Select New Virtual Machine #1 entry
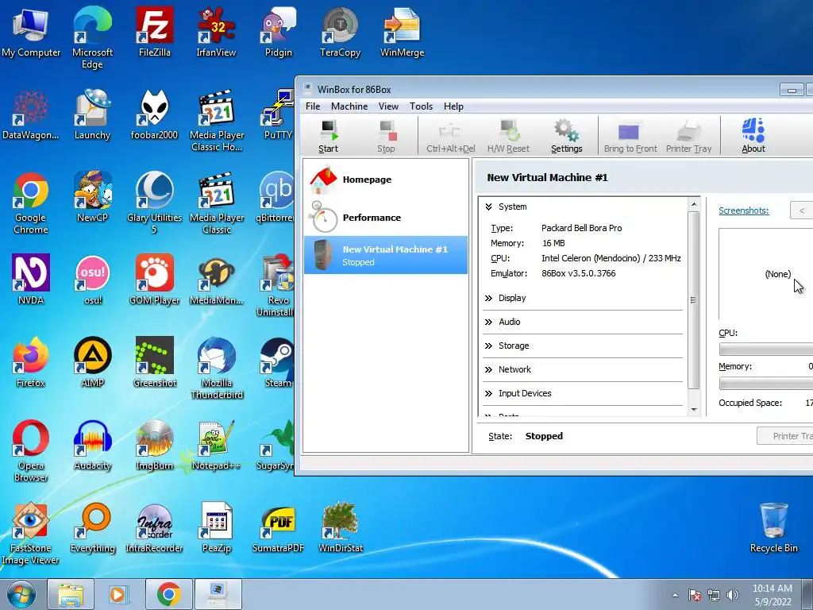 pos(386,255)
